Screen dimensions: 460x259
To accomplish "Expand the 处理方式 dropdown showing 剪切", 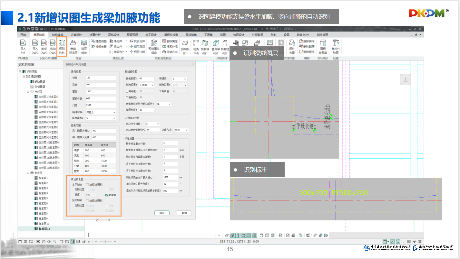I will (x=182, y=130).
